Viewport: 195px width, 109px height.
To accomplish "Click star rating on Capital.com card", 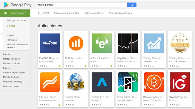I will coord(123,66).
